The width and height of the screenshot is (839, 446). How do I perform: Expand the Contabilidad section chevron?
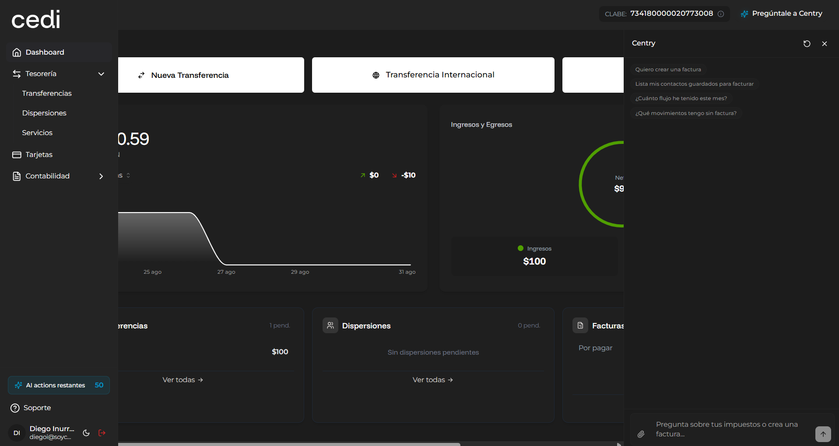(101, 176)
